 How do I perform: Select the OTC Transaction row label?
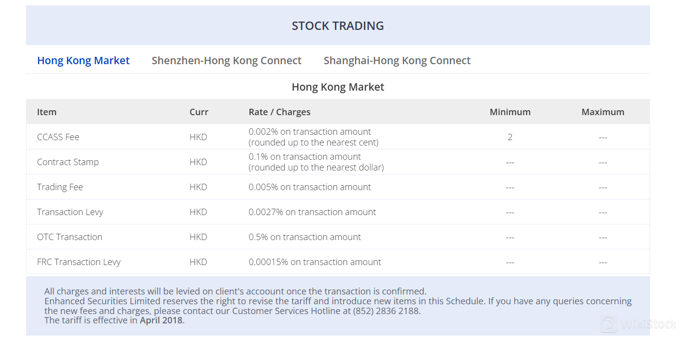[x=70, y=237]
